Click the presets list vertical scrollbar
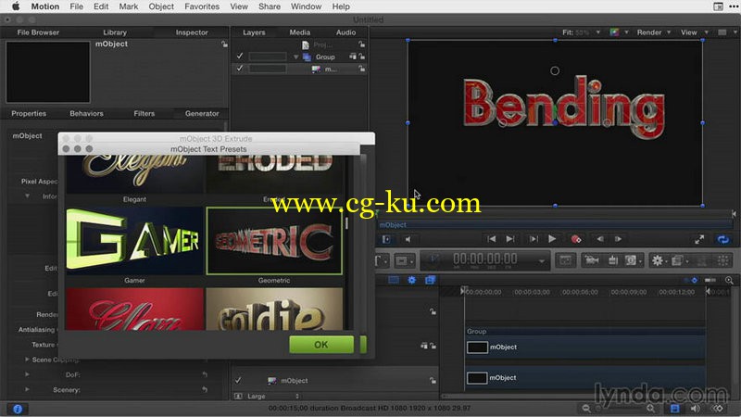Viewport: 741px width, 417px height. pos(346,223)
